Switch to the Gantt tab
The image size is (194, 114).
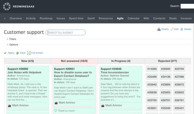(91, 18)
